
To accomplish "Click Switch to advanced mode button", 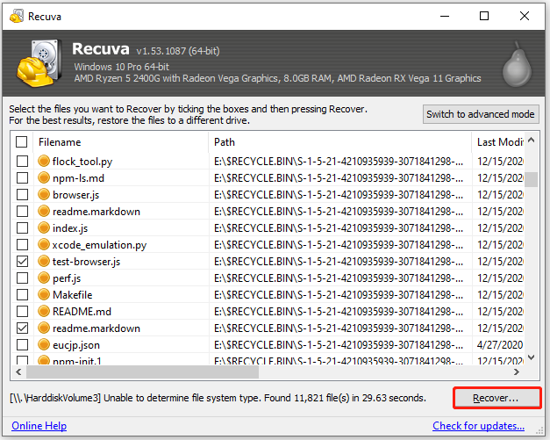I will coord(481,114).
